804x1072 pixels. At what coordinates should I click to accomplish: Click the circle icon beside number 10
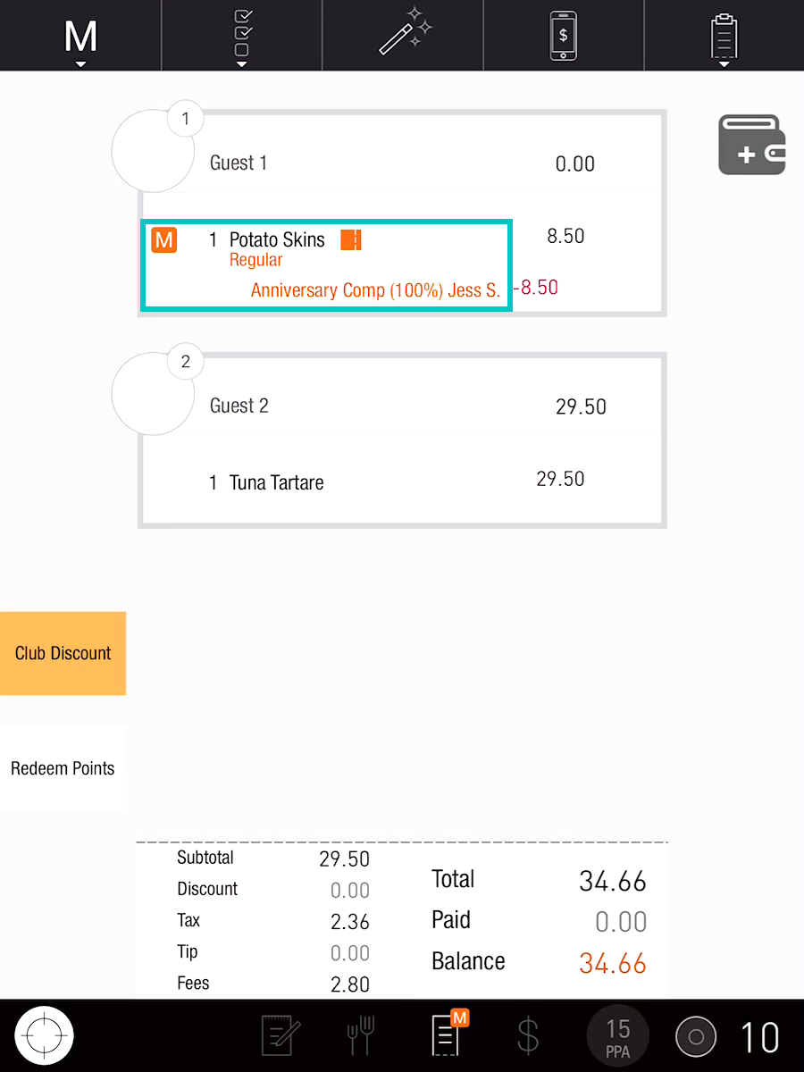coord(697,1036)
